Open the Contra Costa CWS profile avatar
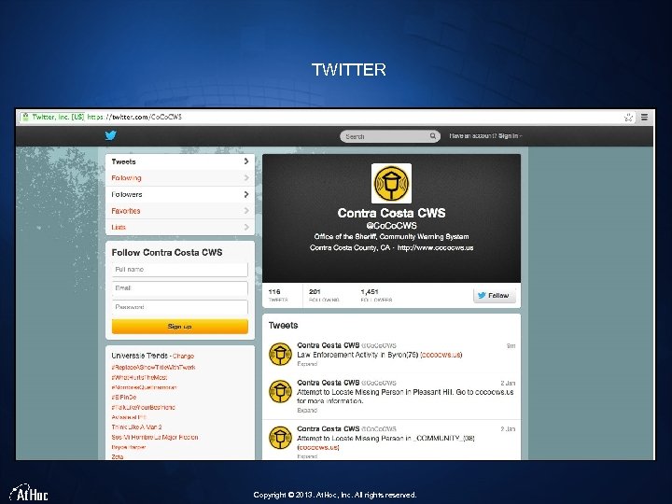The image size is (672, 504). pyautogui.click(x=391, y=184)
